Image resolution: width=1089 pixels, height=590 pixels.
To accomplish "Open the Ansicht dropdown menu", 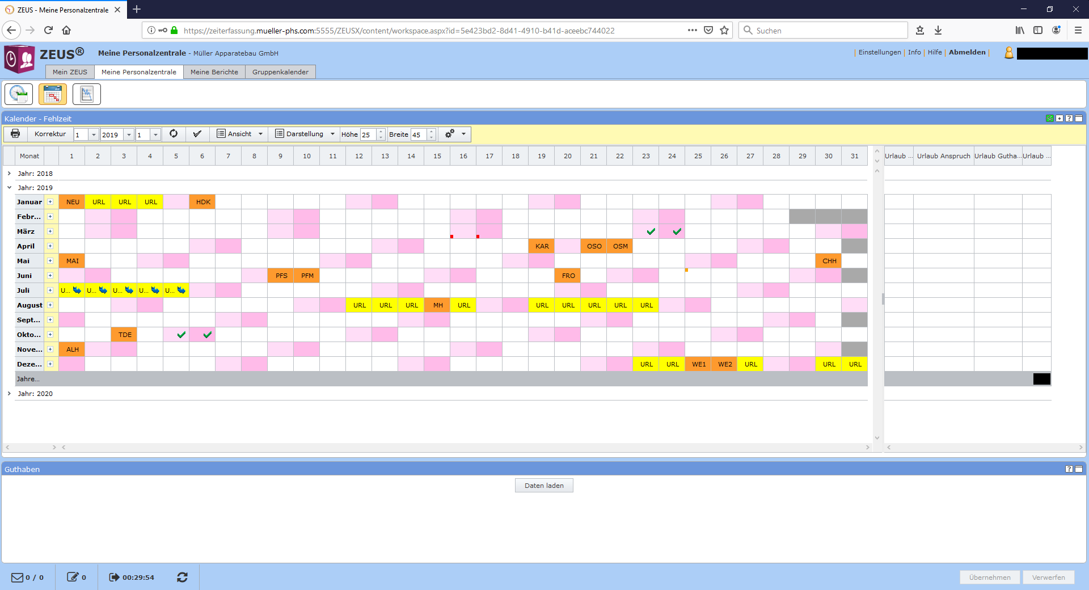I will point(240,134).
